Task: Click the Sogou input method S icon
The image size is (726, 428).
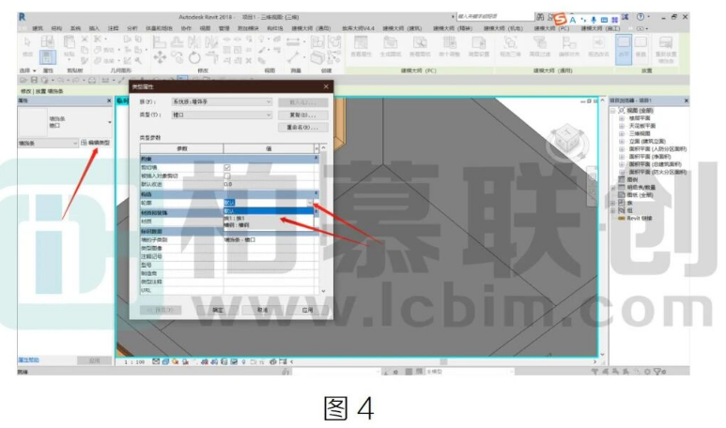Action: [x=560, y=19]
